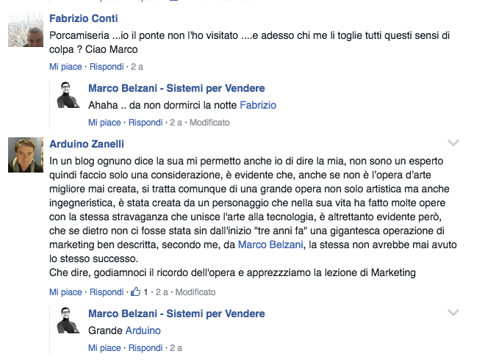Reply to the 'Grande Arduino' comment
The width and height of the screenshot is (485, 362).
point(145,348)
